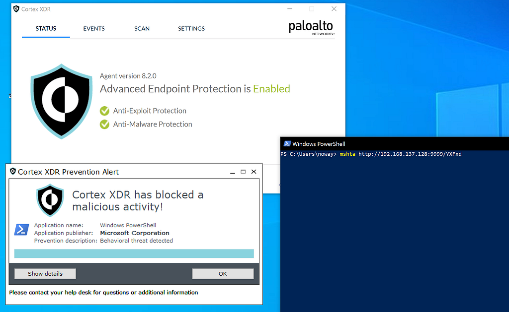Screen dimensions: 509x312
Task: Click the http://192.168.137.128:9999/YXFxd URL in PowerShell
Action: (410, 154)
